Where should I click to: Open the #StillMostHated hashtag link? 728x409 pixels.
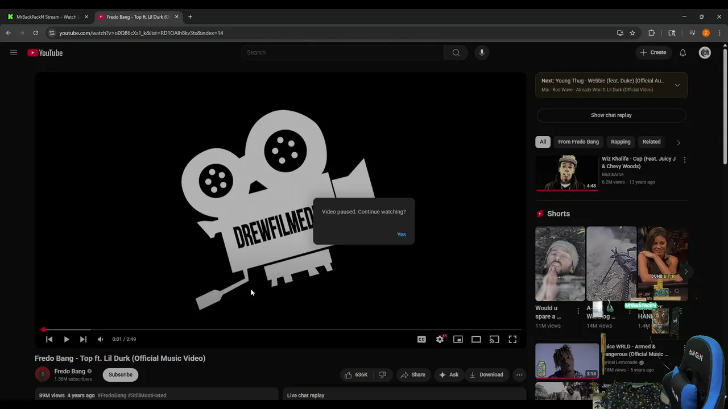147,395
